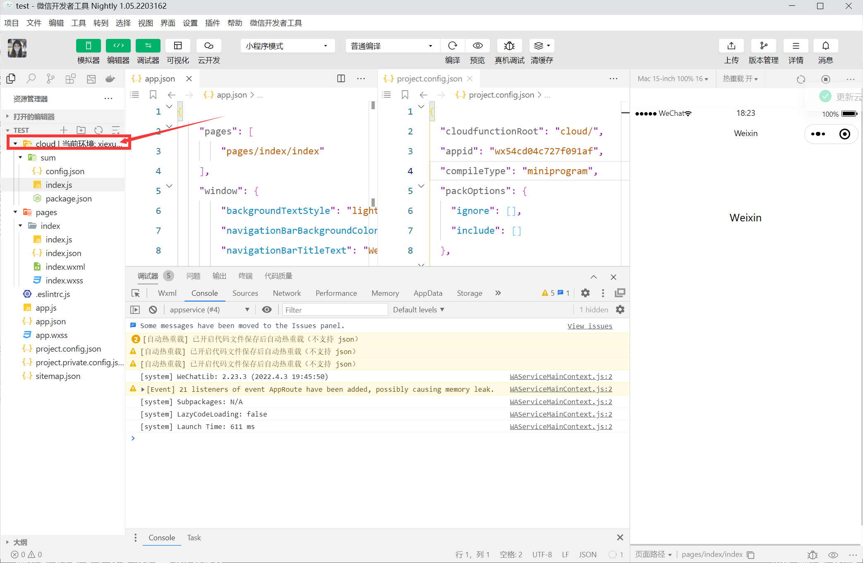Click WAServiceMainContext.js:2 error link
The width and height of the screenshot is (863, 563).
click(560, 389)
